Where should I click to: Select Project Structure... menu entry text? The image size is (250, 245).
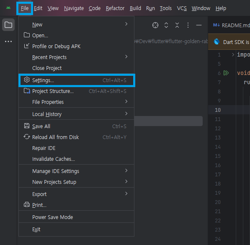click(x=53, y=91)
